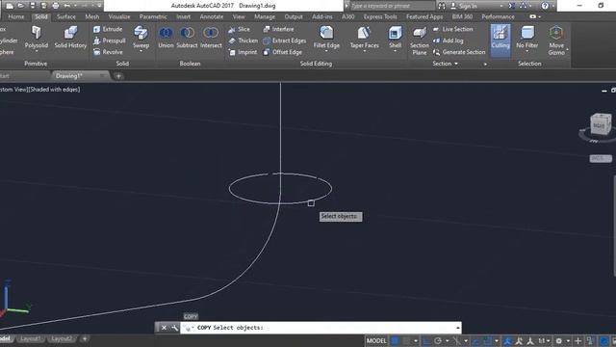Open Solid History tool
This screenshot has width=616, height=347.
pos(70,38)
